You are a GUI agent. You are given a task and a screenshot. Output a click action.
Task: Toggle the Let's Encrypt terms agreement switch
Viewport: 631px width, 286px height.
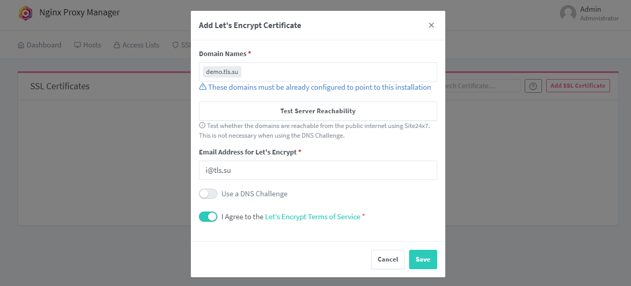(208, 217)
